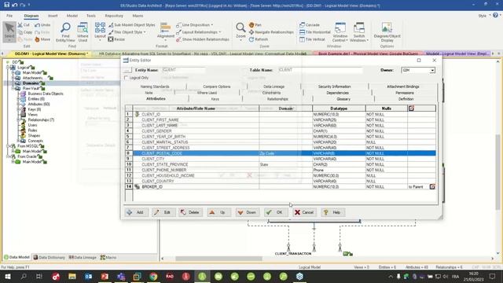The image size is (503, 283).
Task: Open the File menu
Action: tap(9, 16)
